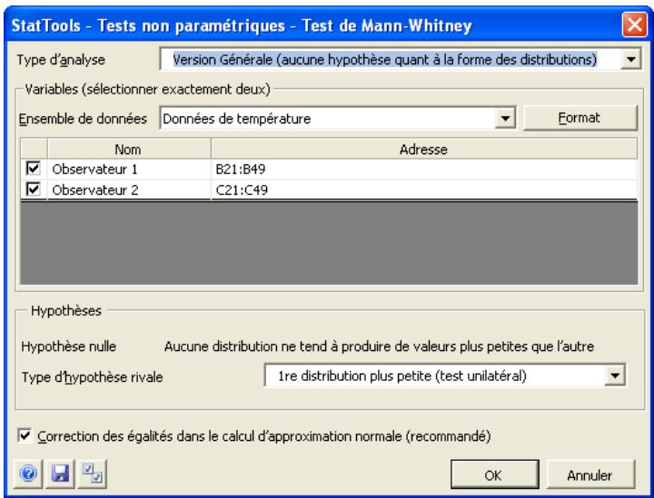654x498 pixels.
Task: Click the dialog title bar text
Action: pos(241,25)
